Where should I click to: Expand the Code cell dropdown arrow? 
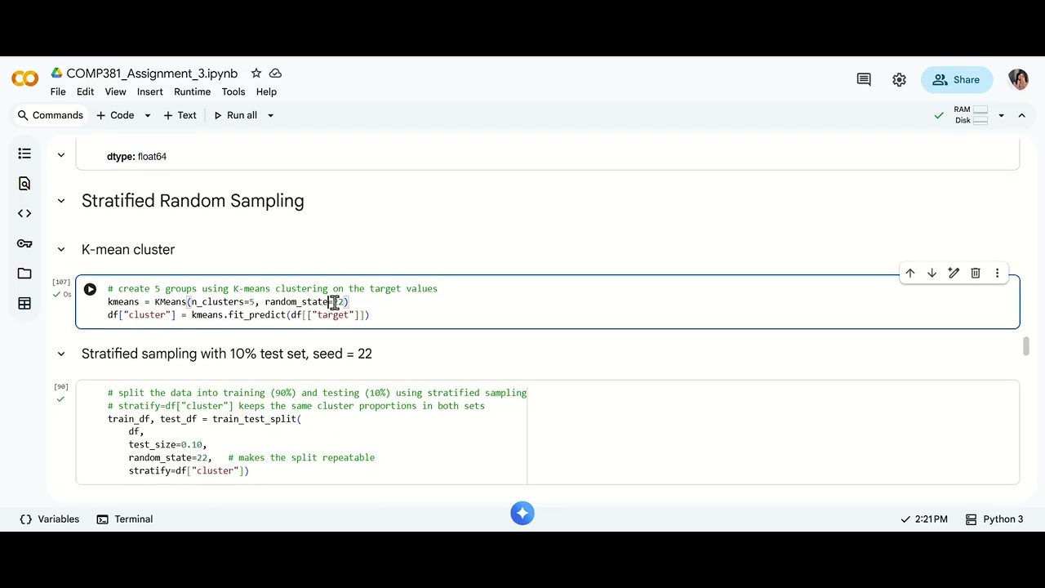pyautogui.click(x=148, y=115)
